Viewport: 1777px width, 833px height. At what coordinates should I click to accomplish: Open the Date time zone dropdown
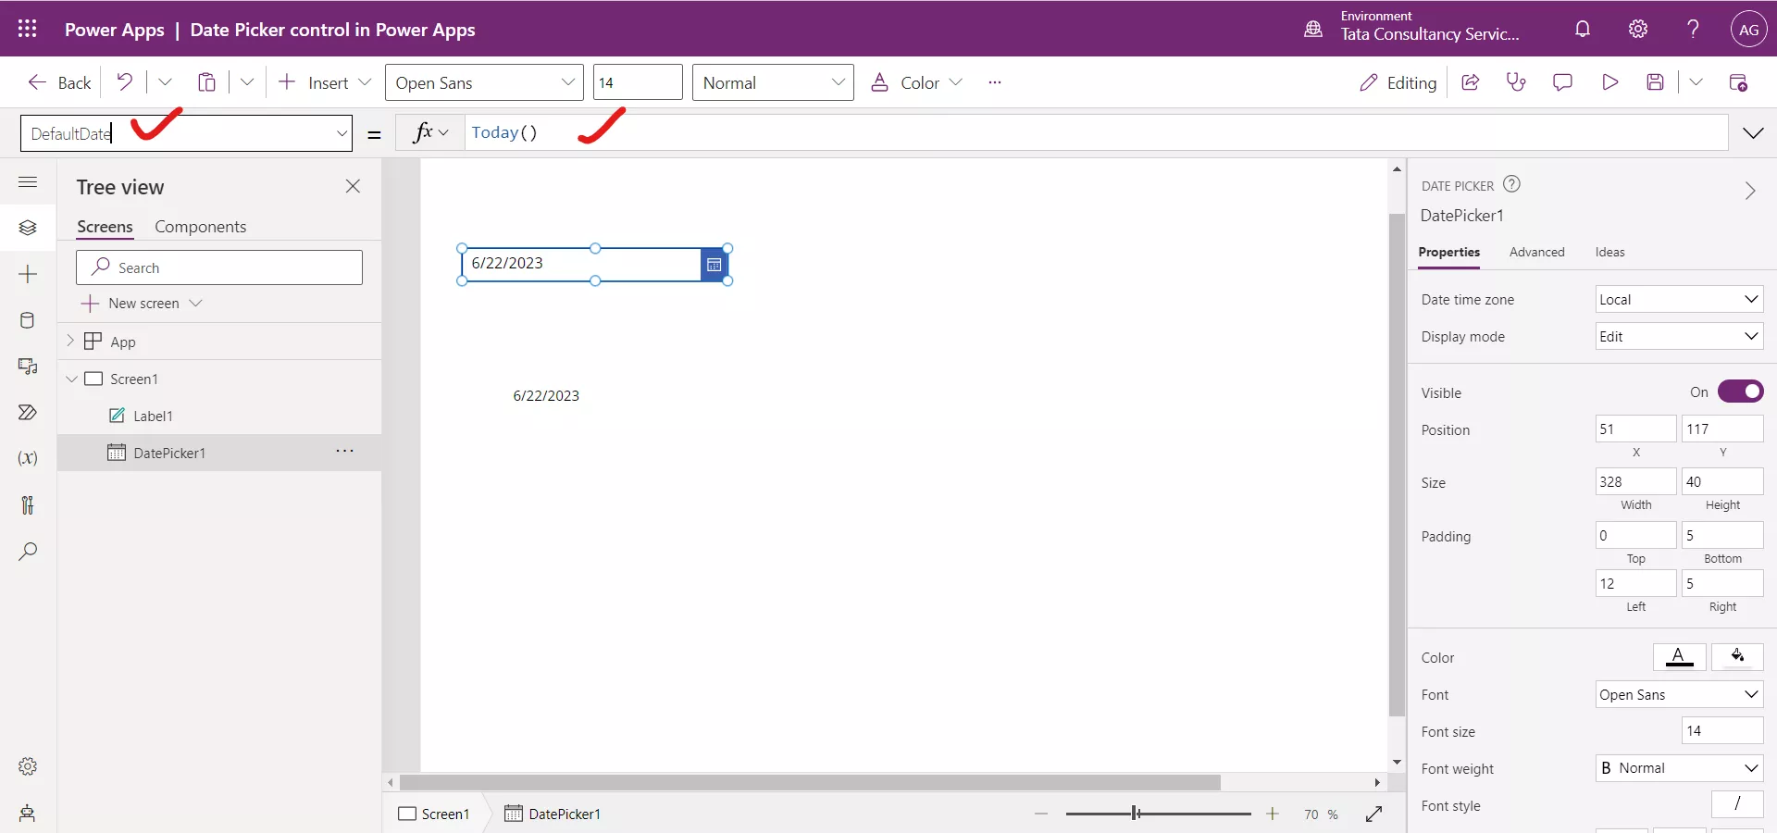pyautogui.click(x=1679, y=299)
